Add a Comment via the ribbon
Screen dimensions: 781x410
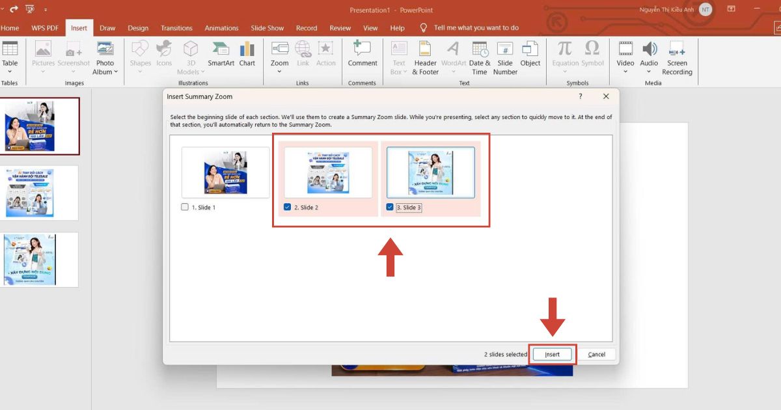tap(363, 54)
